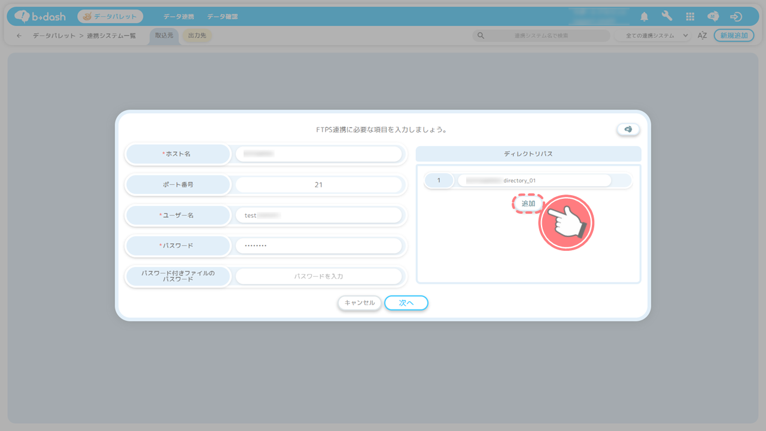
Task: Click the help mascot icon in dialog
Action: click(628, 129)
